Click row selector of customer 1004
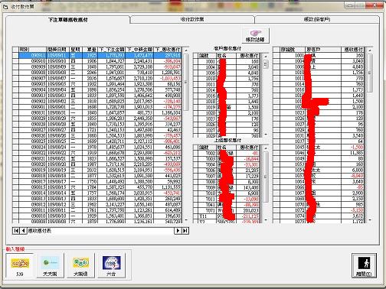 pos(196,67)
